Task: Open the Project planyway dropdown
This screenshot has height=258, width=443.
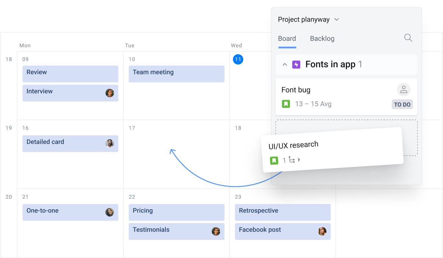Action: pos(308,19)
